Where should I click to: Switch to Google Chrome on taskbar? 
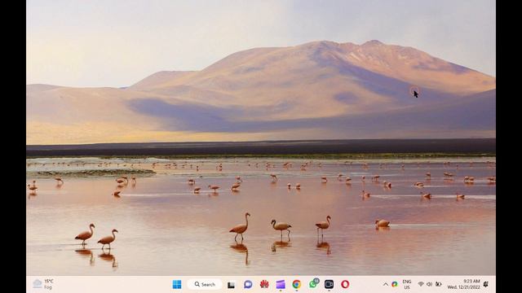click(297, 284)
